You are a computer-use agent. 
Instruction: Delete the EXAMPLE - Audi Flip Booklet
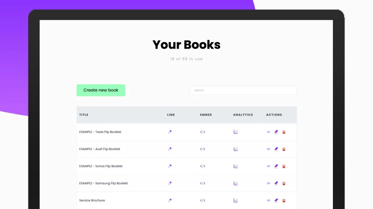(x=284, y=149)
